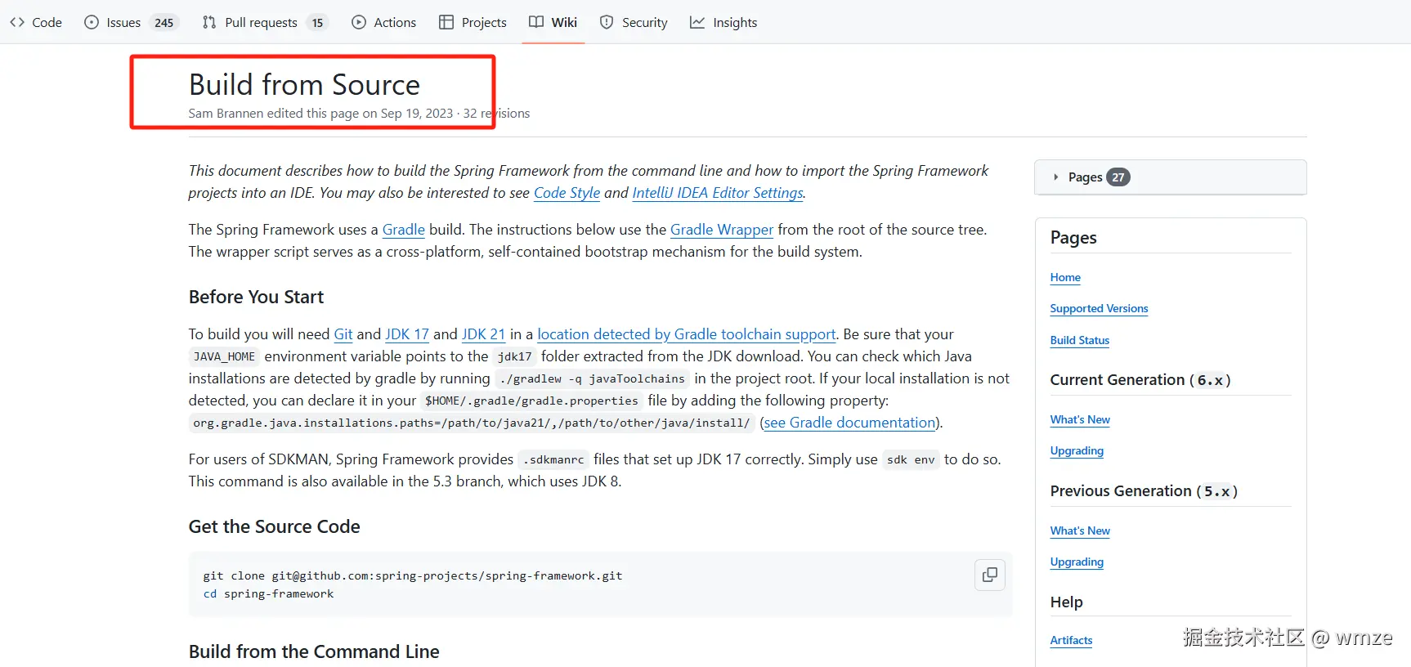1411x667 pixels.
Task: Open the Issues tab label
Action: [123, 22]
